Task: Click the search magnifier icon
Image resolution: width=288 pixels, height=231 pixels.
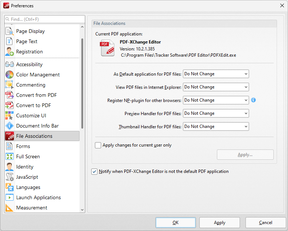Action: (7, 19)
